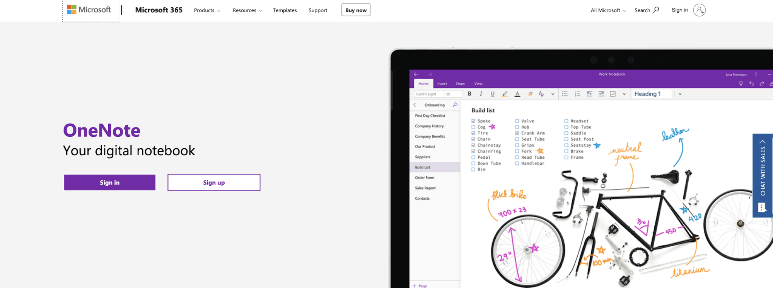773x290 pixels.
Task: Expand the Products dropdown menu
Action: 207,10
